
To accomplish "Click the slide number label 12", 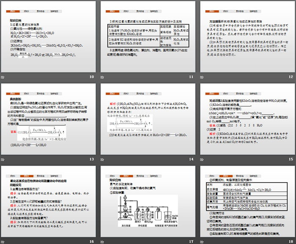I will pos(291,77).
